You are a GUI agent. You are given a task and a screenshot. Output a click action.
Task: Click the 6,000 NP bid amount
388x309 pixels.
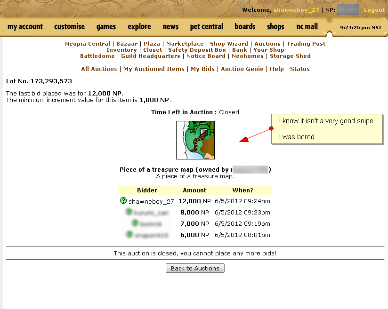tap(194, 235)
